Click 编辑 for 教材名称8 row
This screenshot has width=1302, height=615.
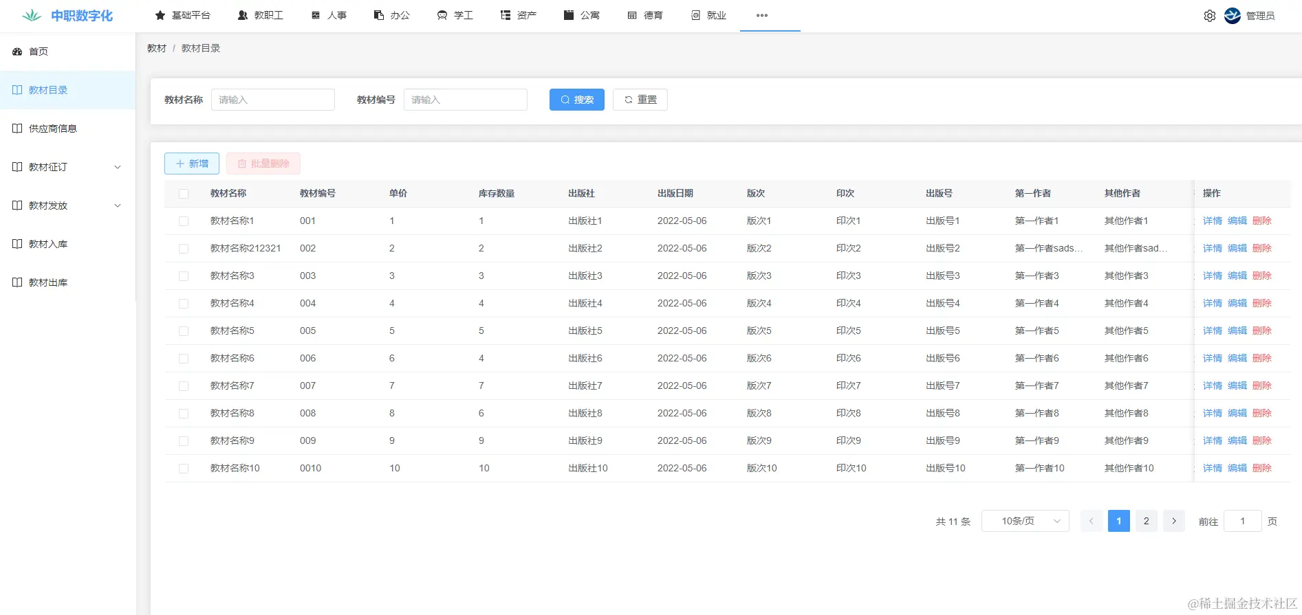(1237, 413)
